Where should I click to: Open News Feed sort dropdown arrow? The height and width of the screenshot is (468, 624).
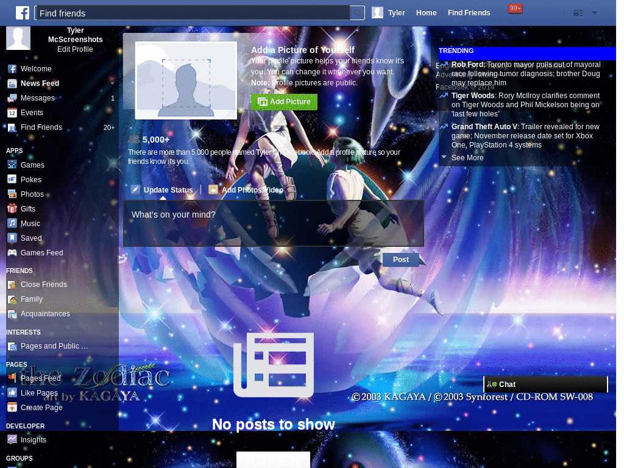click(112, 83)
